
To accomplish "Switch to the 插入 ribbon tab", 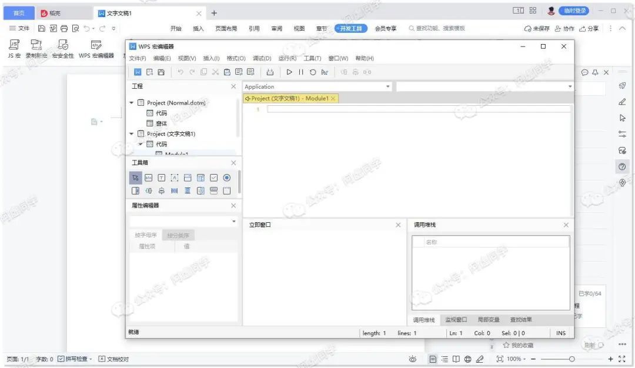I will 198,28.
